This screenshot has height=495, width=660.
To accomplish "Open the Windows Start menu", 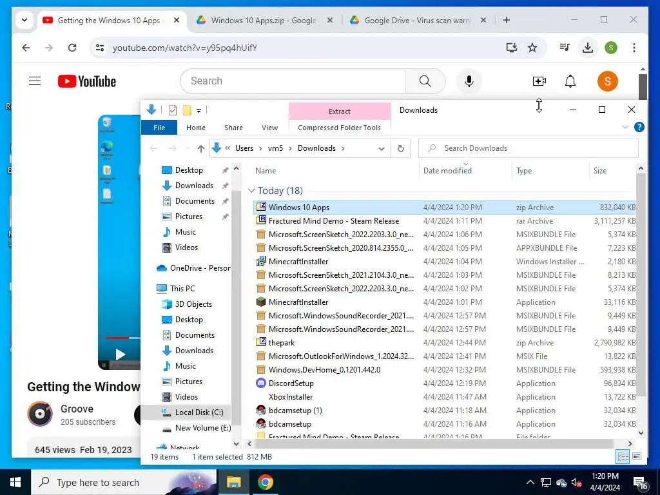I will point(15,482).
